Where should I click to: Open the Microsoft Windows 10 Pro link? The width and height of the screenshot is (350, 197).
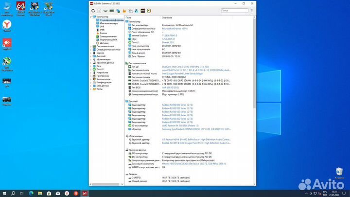[175, 29]
